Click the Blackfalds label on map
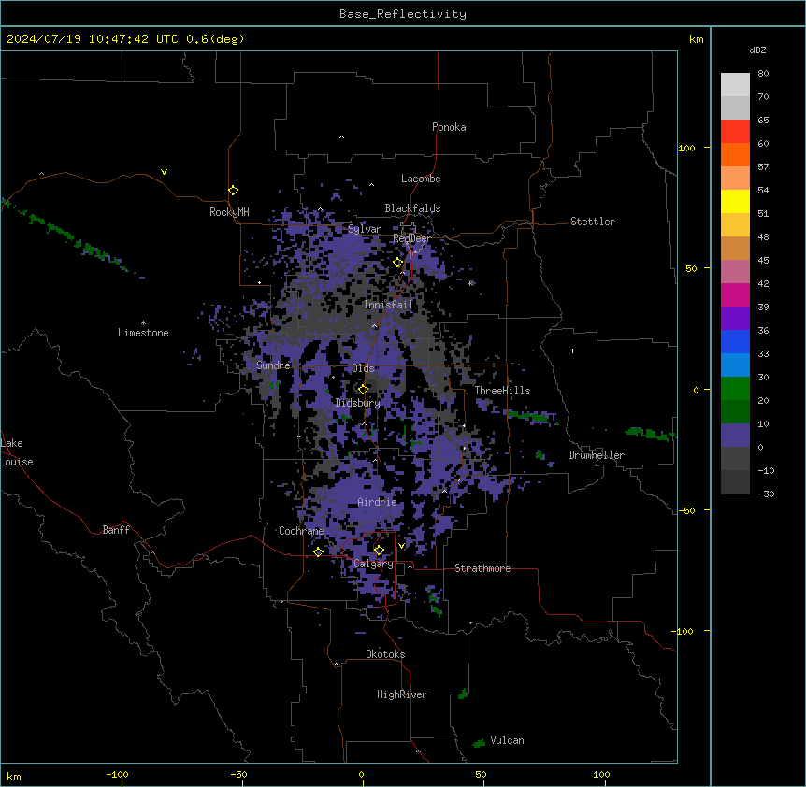This screenshot has height=787, width=806. (412, 208)
